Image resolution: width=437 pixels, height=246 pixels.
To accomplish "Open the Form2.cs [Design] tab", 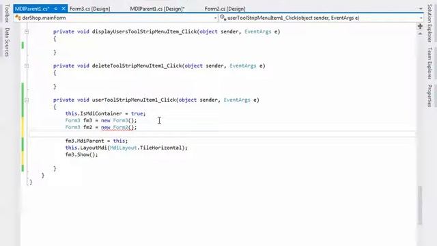I will coord(225,9).
